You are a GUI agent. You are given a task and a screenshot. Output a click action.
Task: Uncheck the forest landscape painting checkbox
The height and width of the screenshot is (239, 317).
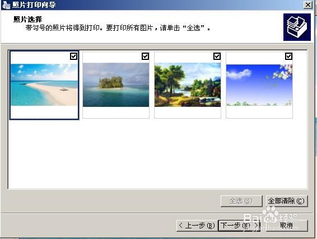tap(217, 56)
